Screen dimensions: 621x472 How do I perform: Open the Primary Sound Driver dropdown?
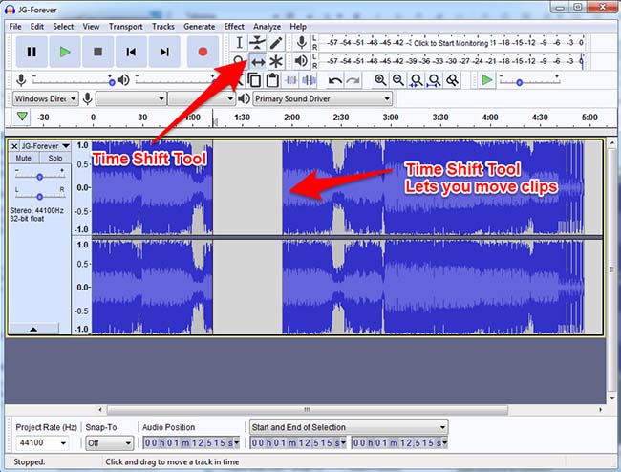coord(322,98)
